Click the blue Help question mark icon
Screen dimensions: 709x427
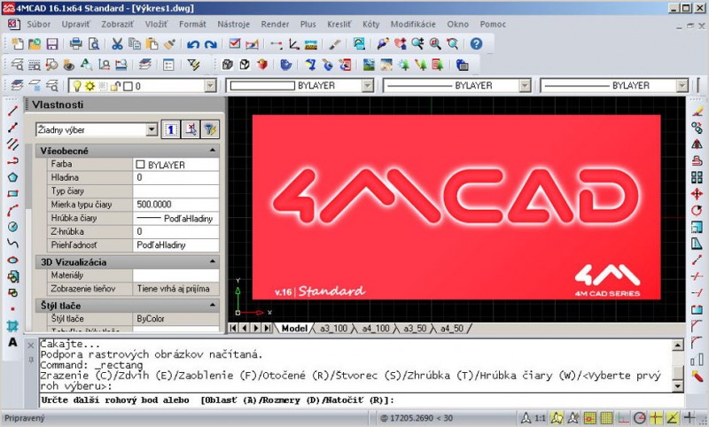point(476,43)
